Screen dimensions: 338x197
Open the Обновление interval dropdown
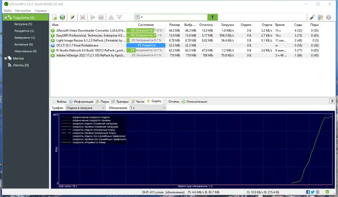(x=147, y=108)
